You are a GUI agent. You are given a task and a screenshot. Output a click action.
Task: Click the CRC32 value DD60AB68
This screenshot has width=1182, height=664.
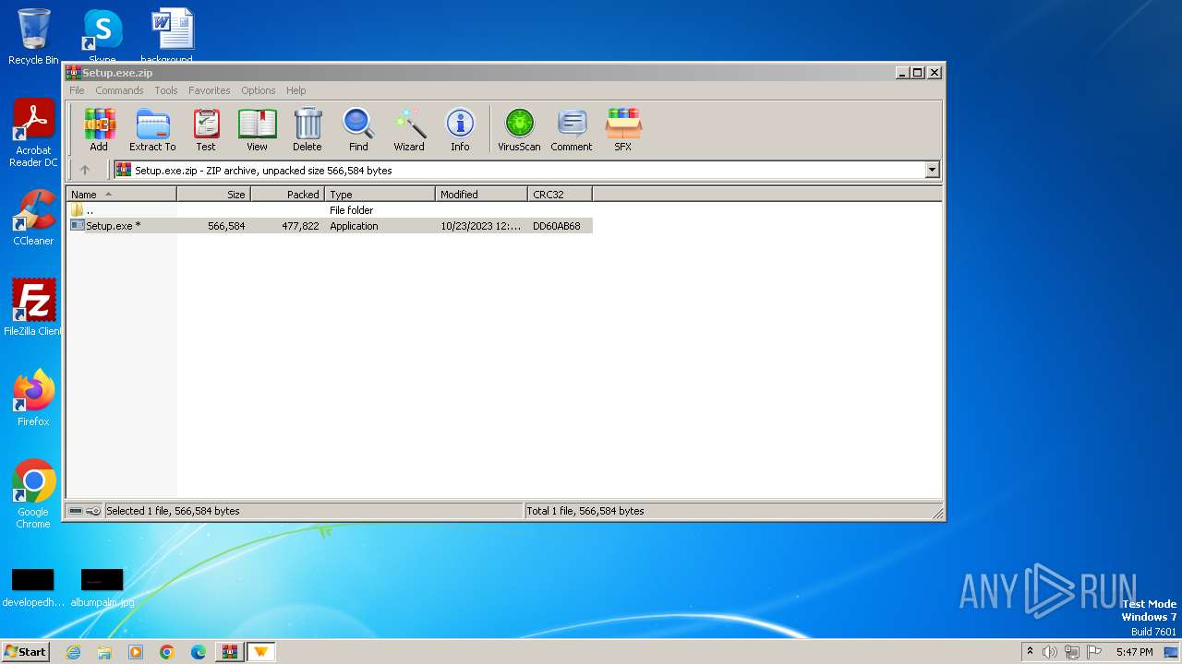click(x=556, y=226)
